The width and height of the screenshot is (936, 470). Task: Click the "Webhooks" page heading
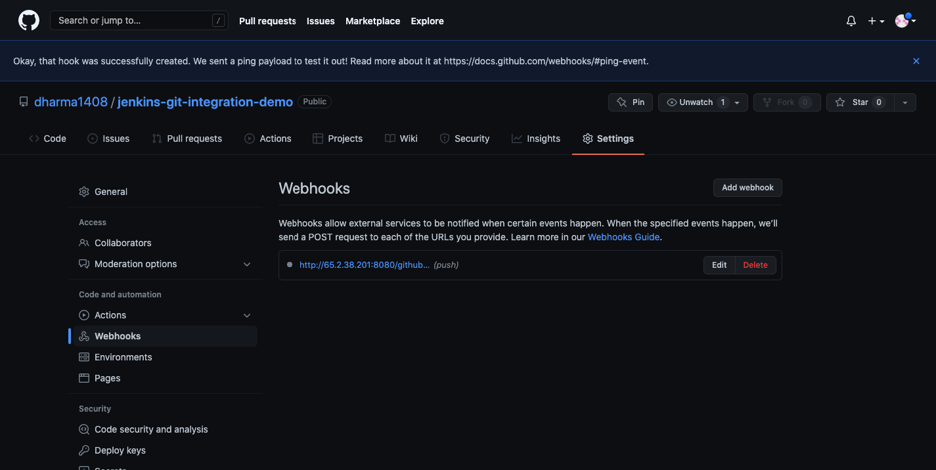coord(314,188)
